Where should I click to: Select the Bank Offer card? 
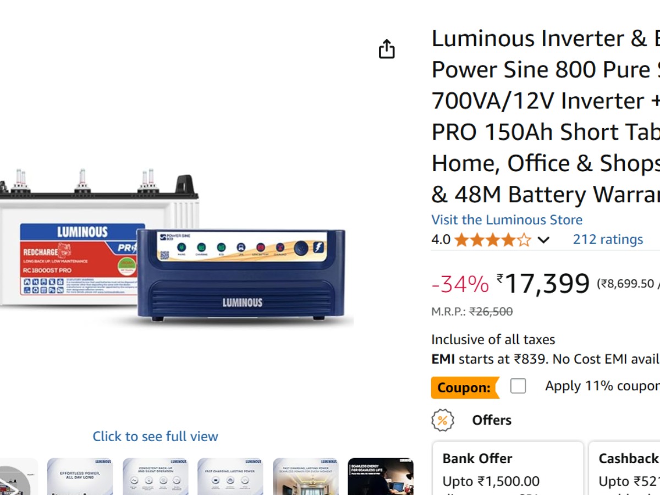508,468
